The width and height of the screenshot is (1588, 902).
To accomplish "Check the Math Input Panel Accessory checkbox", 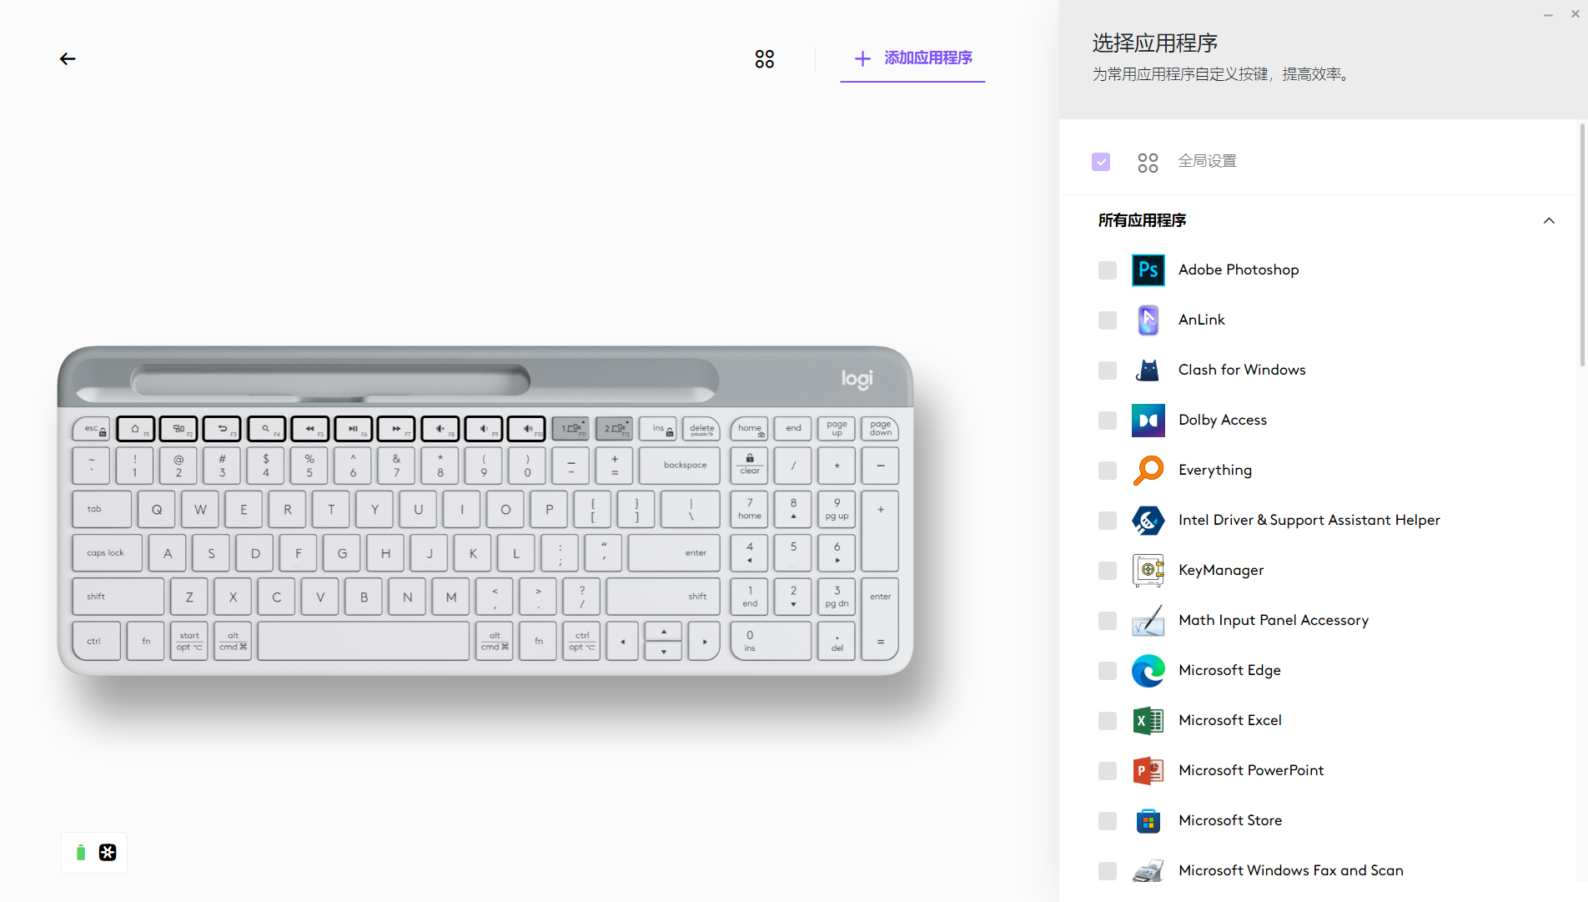I will click(x=1108, y=621).
